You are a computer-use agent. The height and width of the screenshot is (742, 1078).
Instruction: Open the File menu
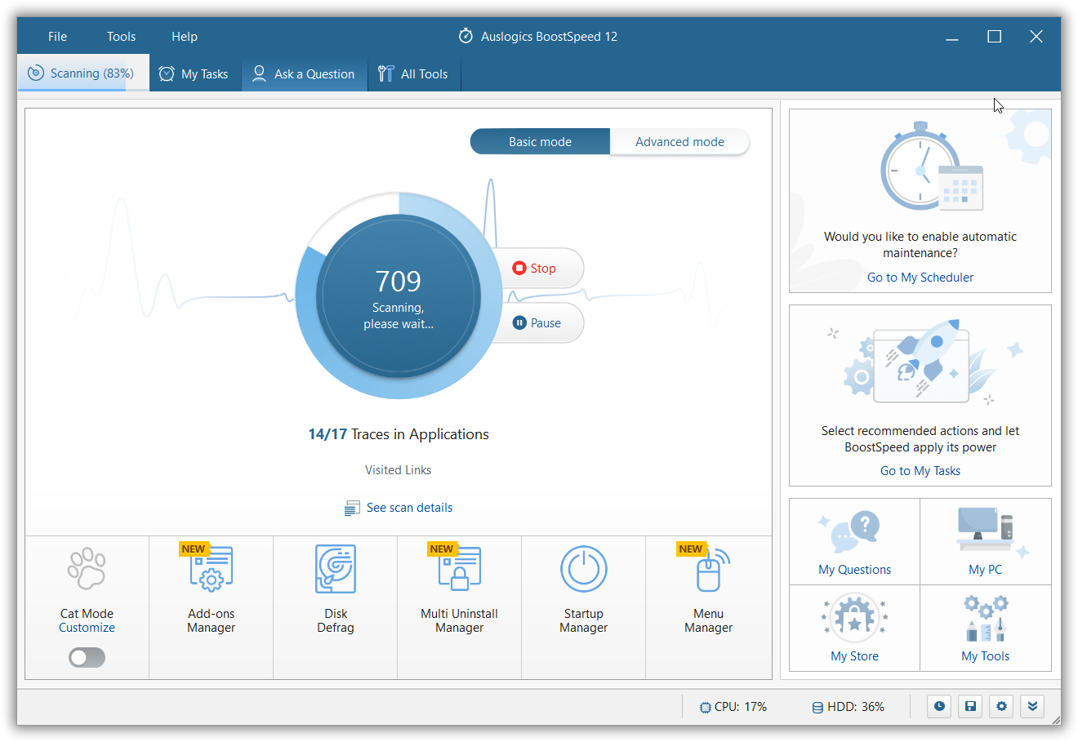(57, 36)
